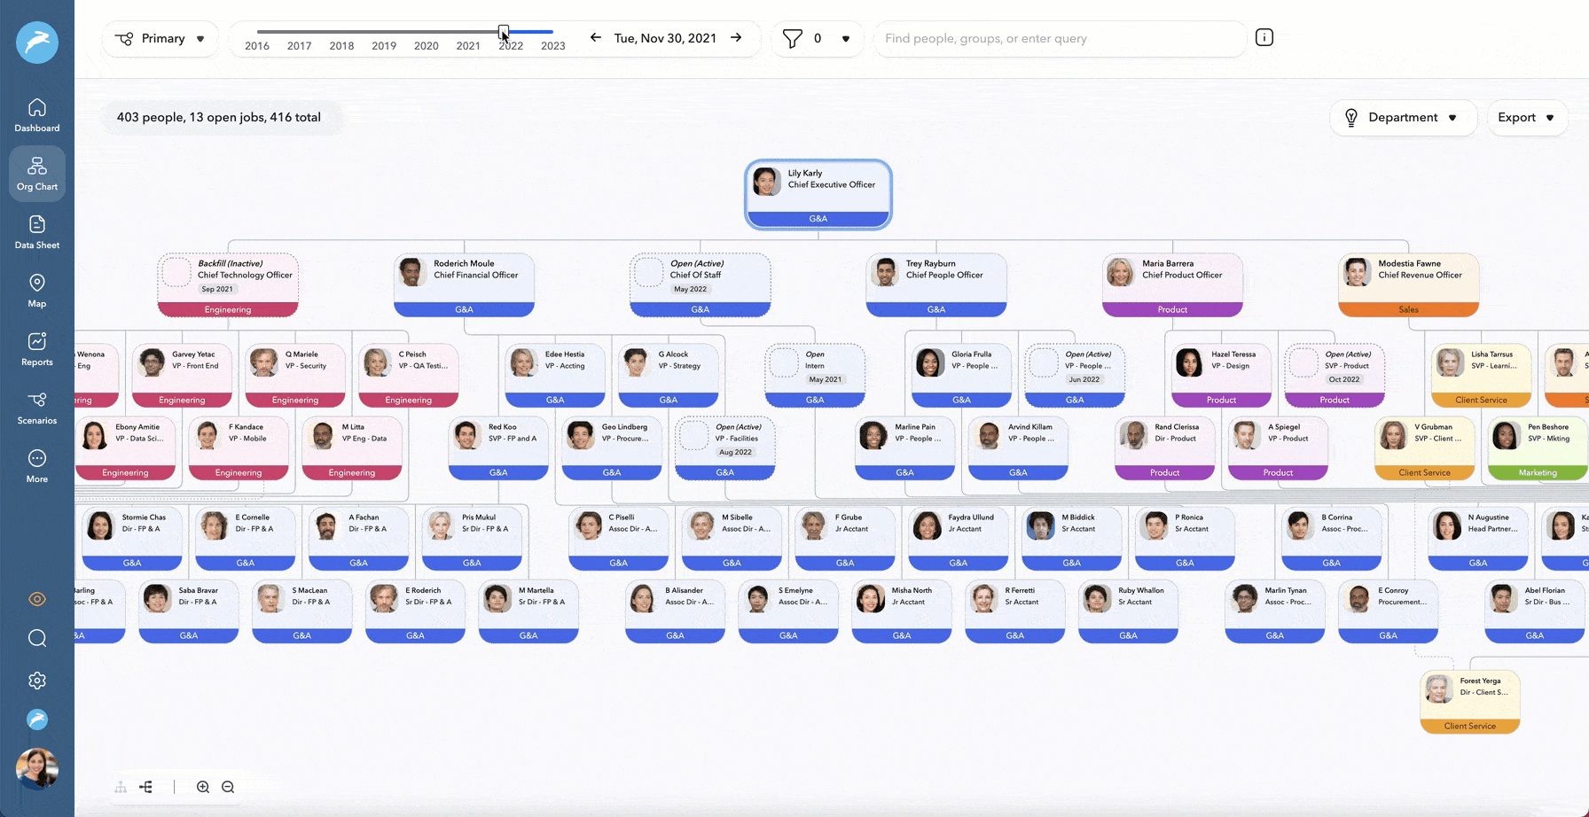Viewport: 1589px width, 817px height.
Task: Open the Primary chart dropdown
Action: [160, 38]
